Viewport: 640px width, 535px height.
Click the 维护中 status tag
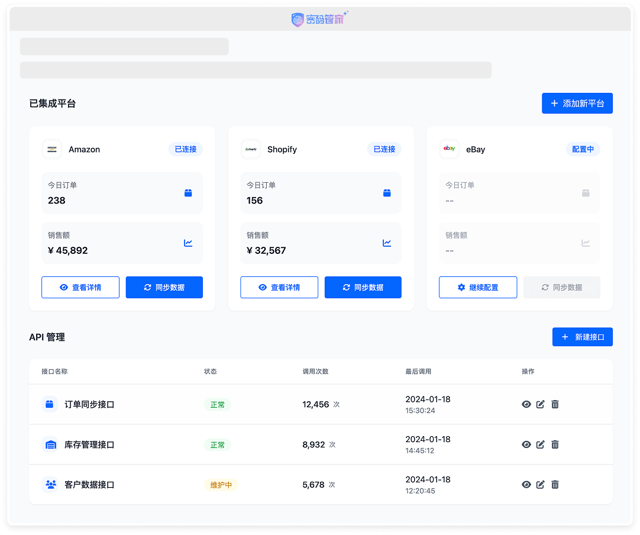(221, 485)
